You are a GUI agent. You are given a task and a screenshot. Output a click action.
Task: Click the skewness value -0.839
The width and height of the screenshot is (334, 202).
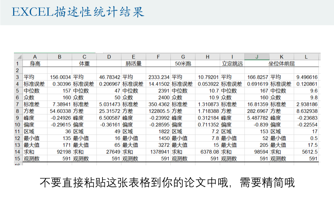tap(261, 125)
